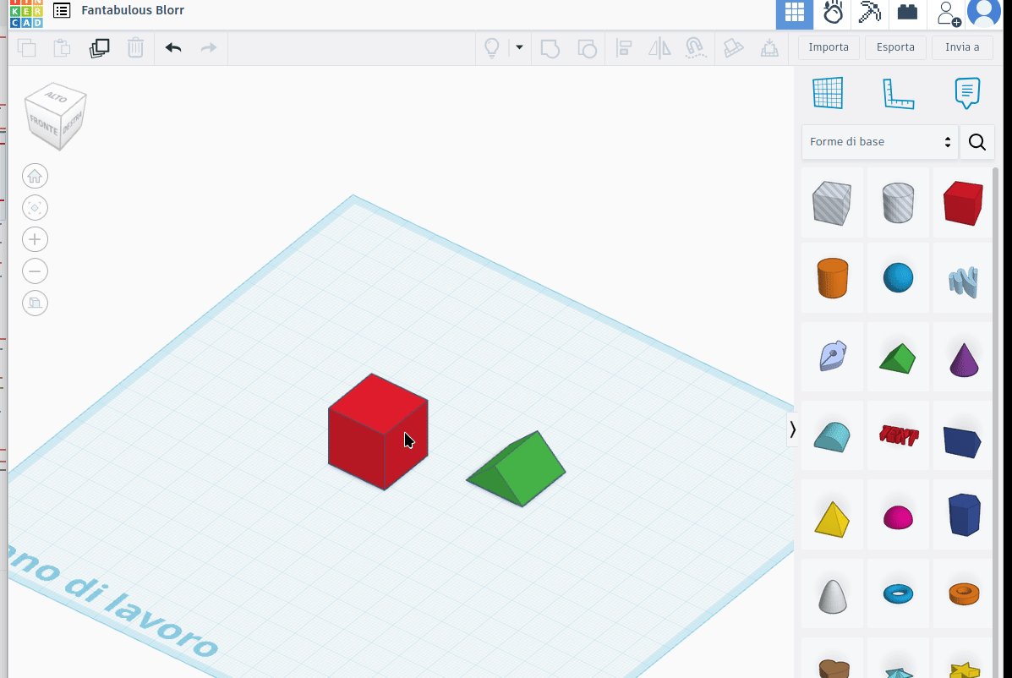Switch to the 3D design grid view
1012x678 pixels.
[x=795, y=13]
